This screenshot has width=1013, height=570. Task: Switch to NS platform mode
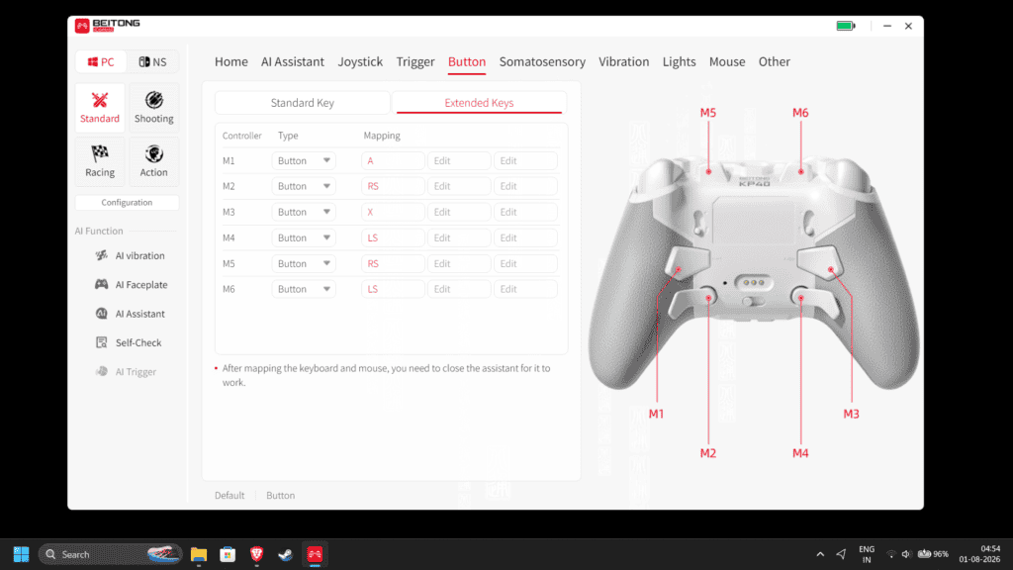[152, 62]
